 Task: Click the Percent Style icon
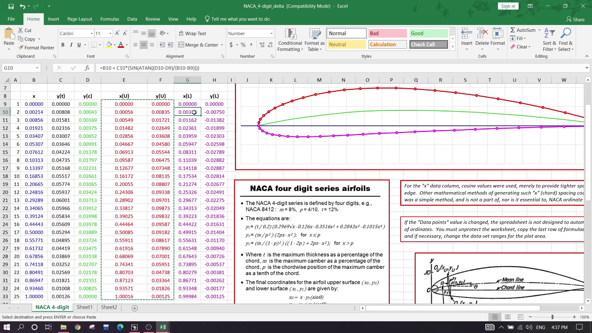pyautogui.click(x=243, y=45)
